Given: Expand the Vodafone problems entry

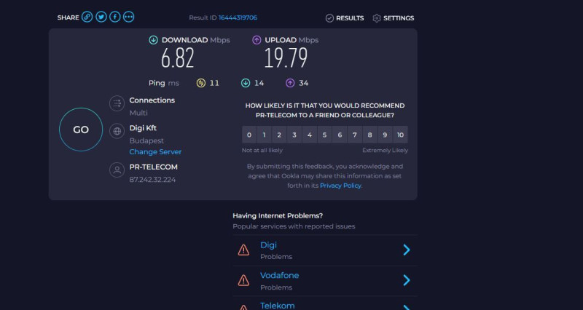Looking at the screenshot, I should coord(407,280).
